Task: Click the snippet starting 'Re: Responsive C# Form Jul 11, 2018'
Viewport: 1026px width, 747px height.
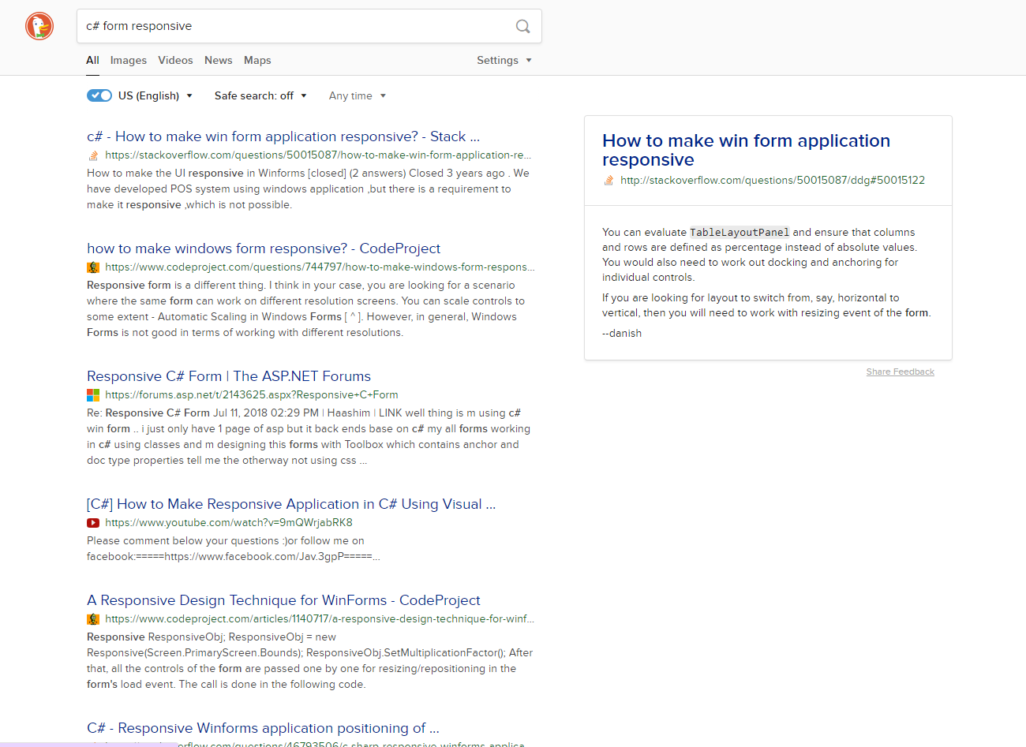Action: pos(309,436)
